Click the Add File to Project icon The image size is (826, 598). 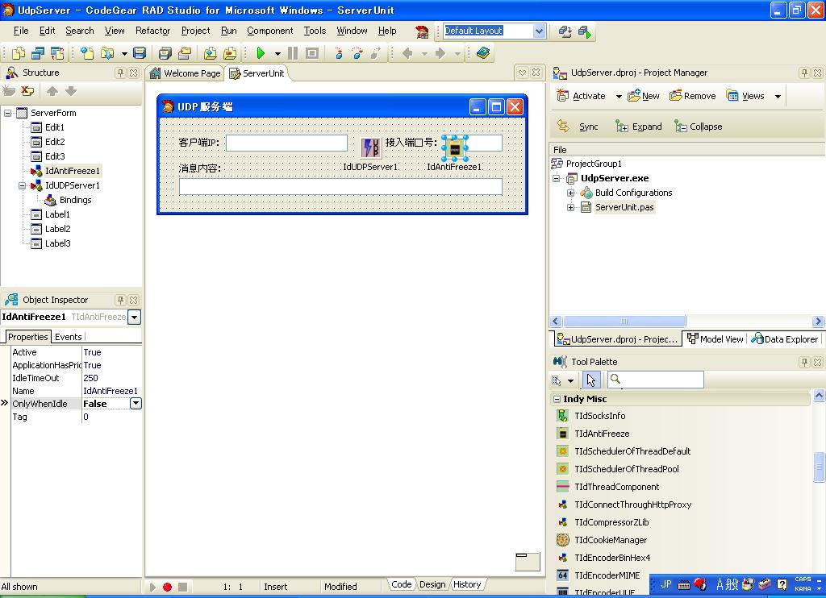point(210,53)
